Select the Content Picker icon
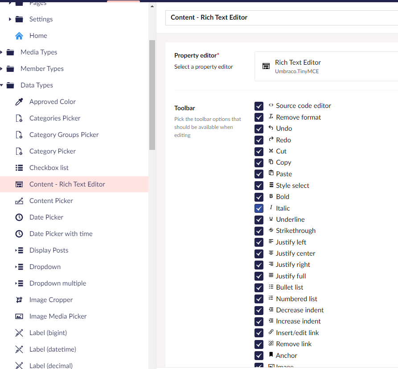The image size is (398, 369). pos(18,200)
